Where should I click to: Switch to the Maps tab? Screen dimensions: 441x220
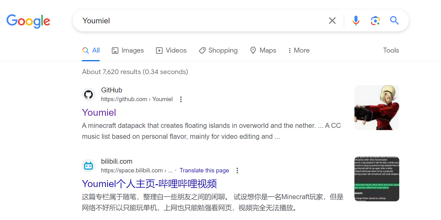(263, 50)
